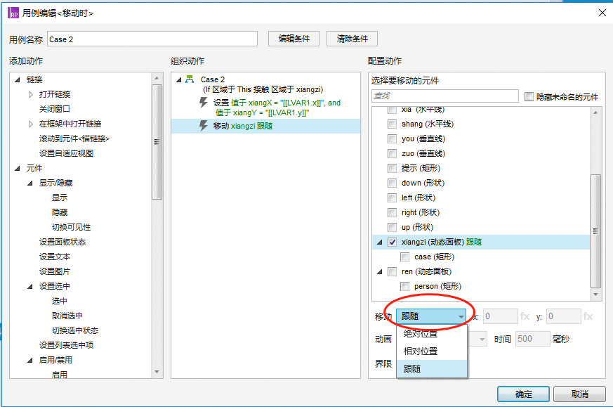Viewport: 613px width, 407px height.
Task: Collapse the 链接 tree section
Action: click(17, 79)
